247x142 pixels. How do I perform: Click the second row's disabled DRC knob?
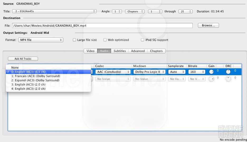[228, 79]
